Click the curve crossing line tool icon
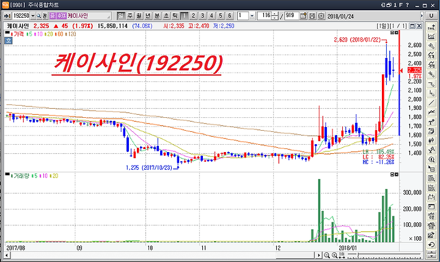Screen dimensions: 440x262 point(431,112)
